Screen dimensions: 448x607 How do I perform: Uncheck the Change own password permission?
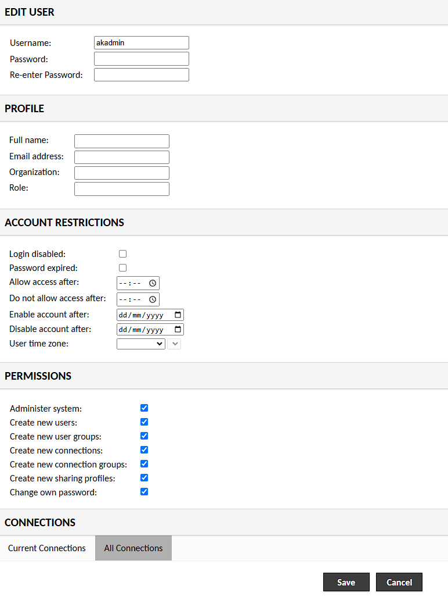point(144,492)
